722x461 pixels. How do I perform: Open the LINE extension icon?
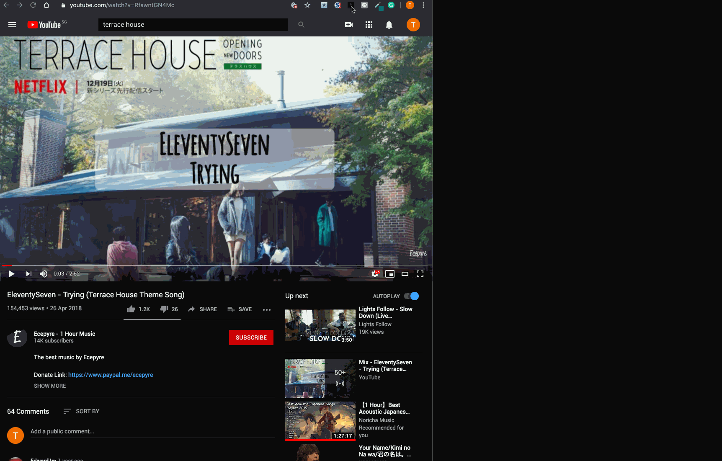tap(364, 5)
